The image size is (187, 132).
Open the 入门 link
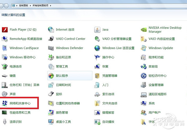coord(105,85)
